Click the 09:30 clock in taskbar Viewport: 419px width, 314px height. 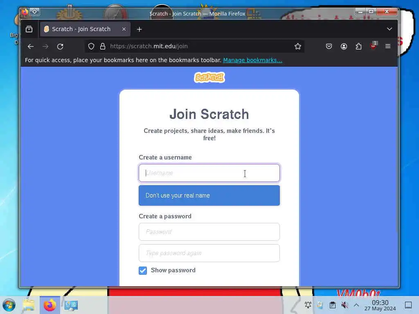click(380, 305)
